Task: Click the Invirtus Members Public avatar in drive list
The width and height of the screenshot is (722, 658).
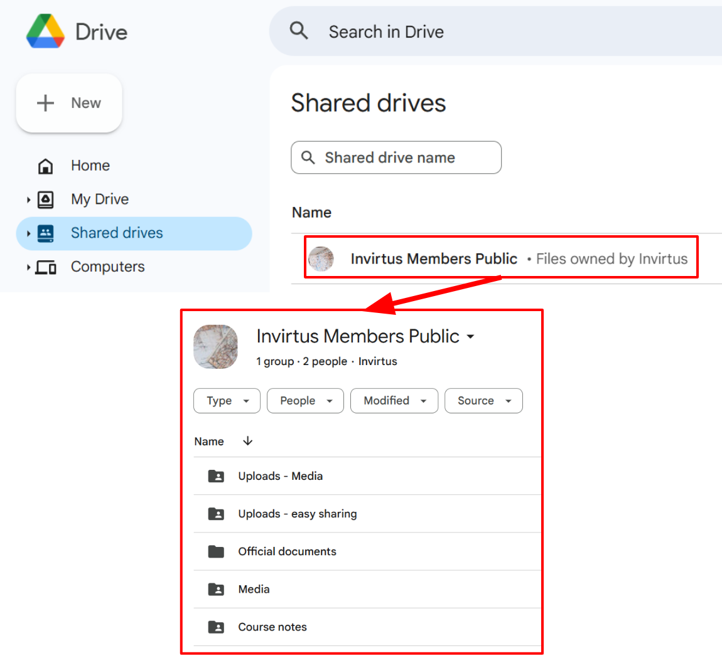Action: 321,258
